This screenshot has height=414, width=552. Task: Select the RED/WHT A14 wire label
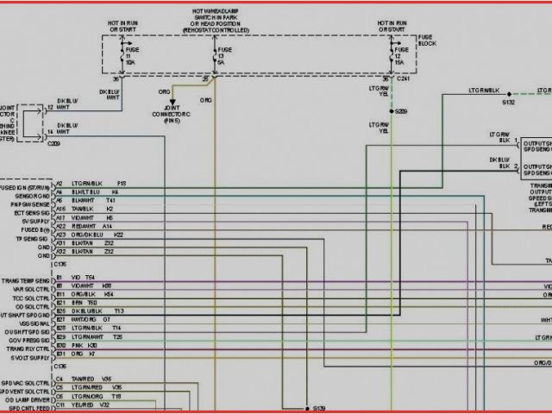87,227
